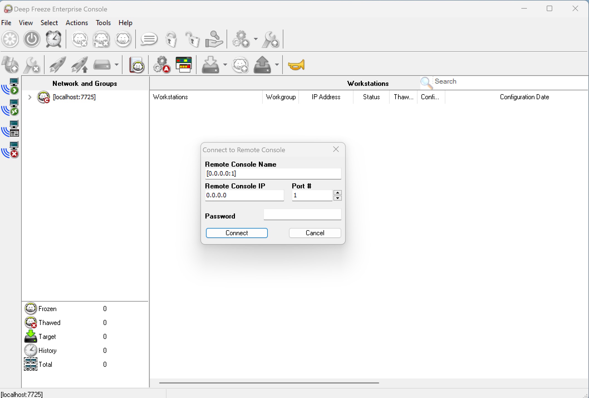Click the magnifying glass search icon
The width and height of the screenshot is (589, 398).
426,82
